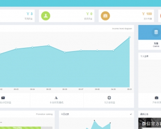The height and width of the screenshot is (129, 161).
Task: Click the lifebuoy icon above 5.2
Action: [109, 98]
